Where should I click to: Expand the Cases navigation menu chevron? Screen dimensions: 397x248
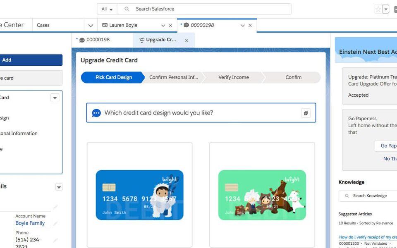click(91, 25)
